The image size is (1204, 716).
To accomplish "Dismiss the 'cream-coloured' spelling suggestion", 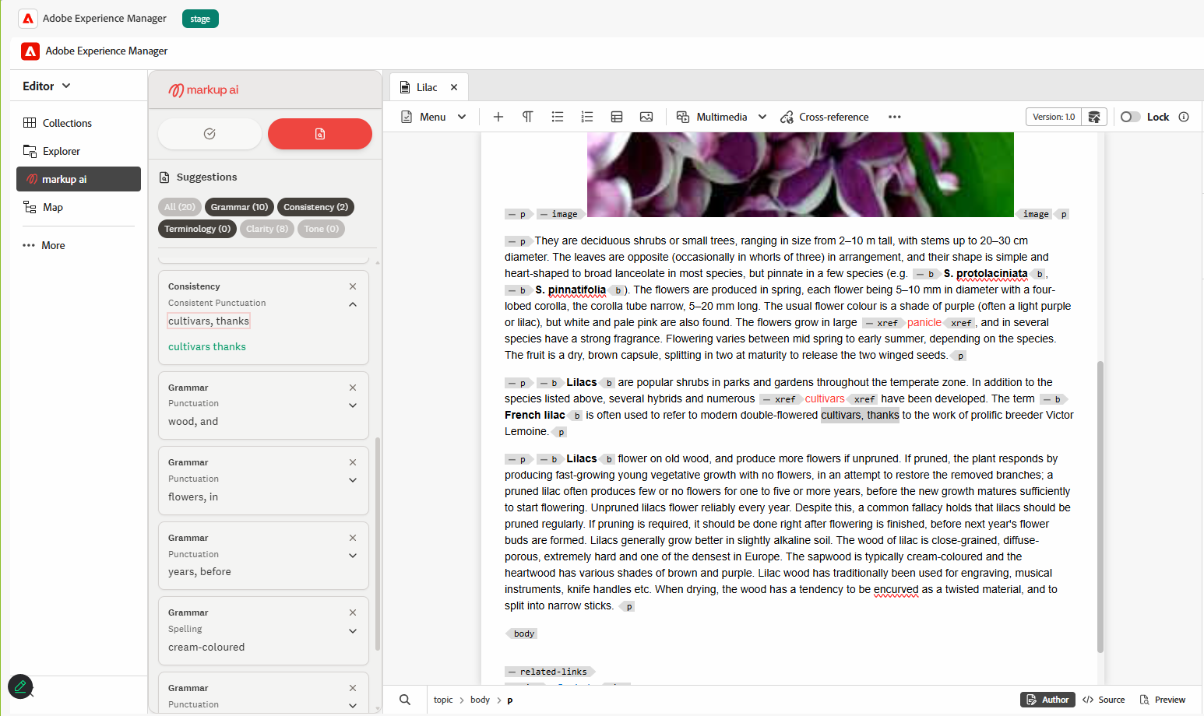I will 353,612.
